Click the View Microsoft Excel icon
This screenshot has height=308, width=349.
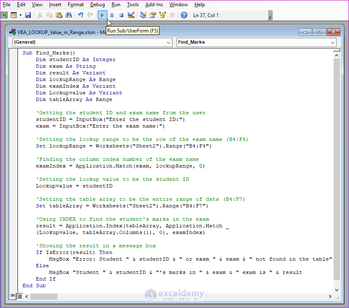(x=4, y=15)
